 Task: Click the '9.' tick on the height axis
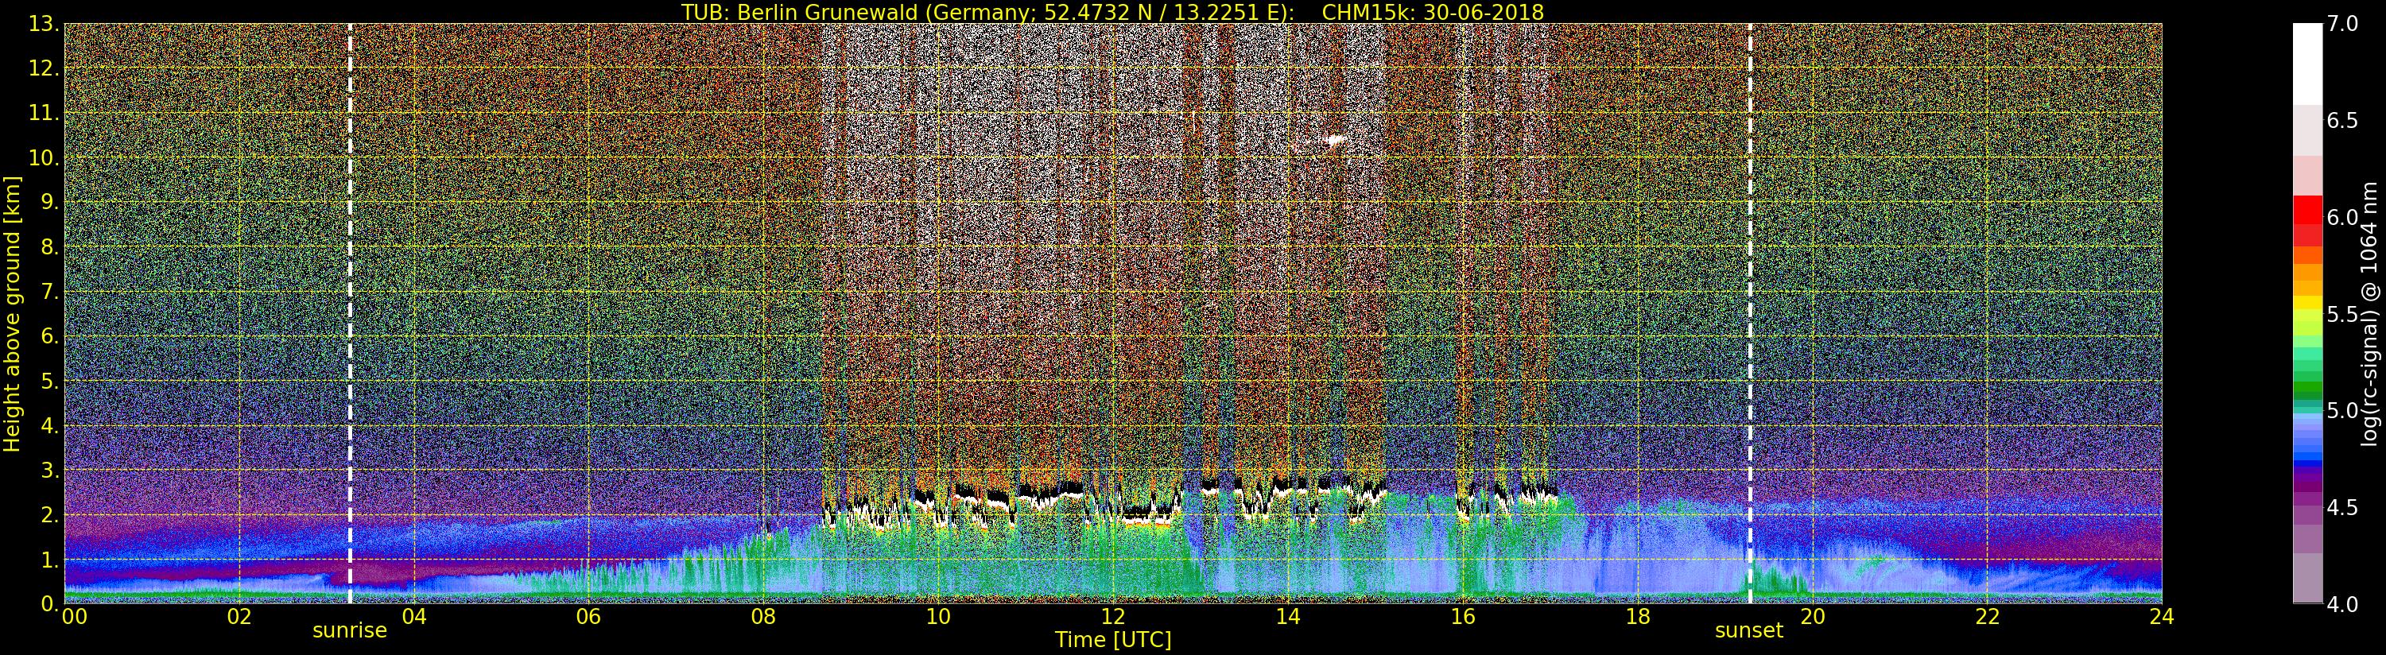50,202
